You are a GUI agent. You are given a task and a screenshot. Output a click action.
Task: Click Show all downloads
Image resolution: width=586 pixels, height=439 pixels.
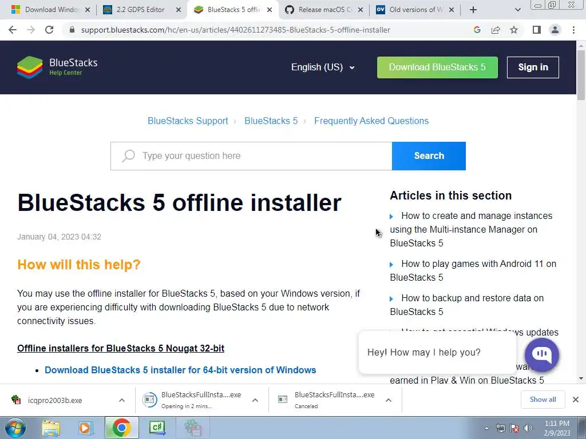point(543,400)
